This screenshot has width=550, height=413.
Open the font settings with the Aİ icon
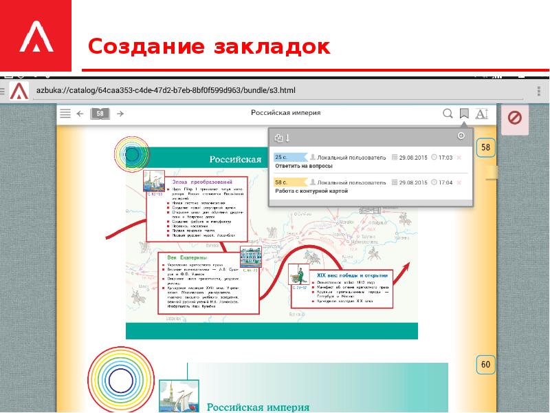click(x=483, y=114)
